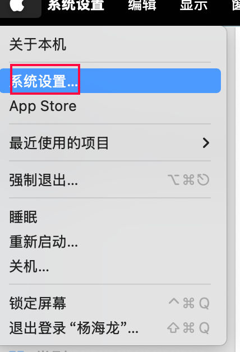This screenshot has width=240, height=352.
Task: Click the chevron arrow beside 最近使用的项目
Action: coord(206,143)
